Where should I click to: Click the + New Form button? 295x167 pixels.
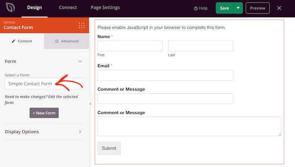click(44, 113)
